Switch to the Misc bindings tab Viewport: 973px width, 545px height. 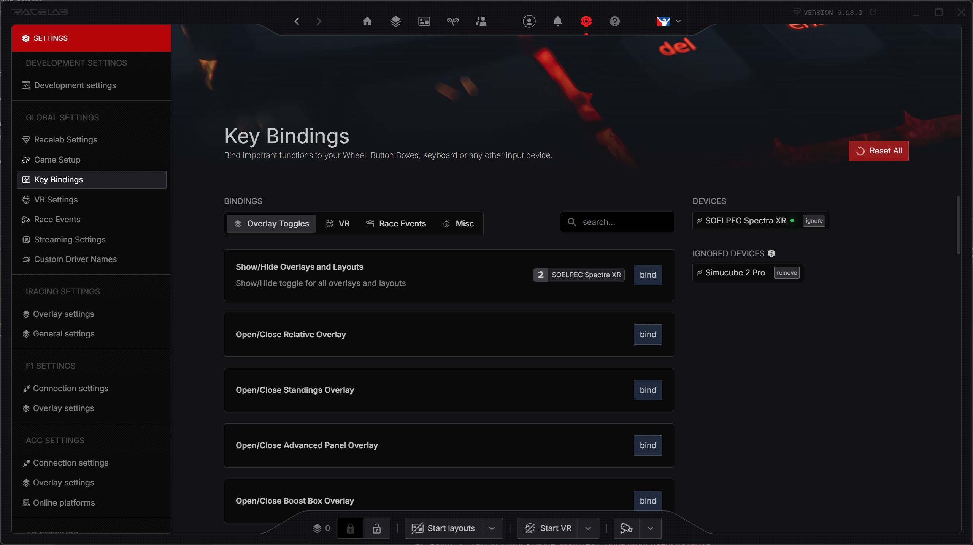point(459,224)
